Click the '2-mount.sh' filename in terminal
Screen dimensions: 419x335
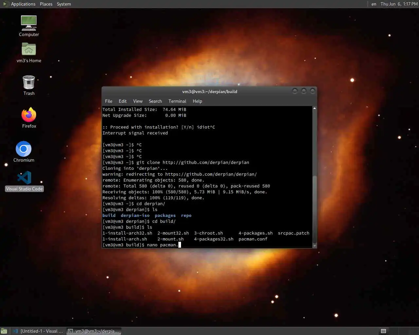coord(171,239)
